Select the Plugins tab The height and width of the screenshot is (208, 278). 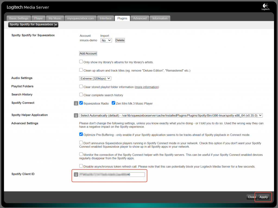click(x=122, y=18)
